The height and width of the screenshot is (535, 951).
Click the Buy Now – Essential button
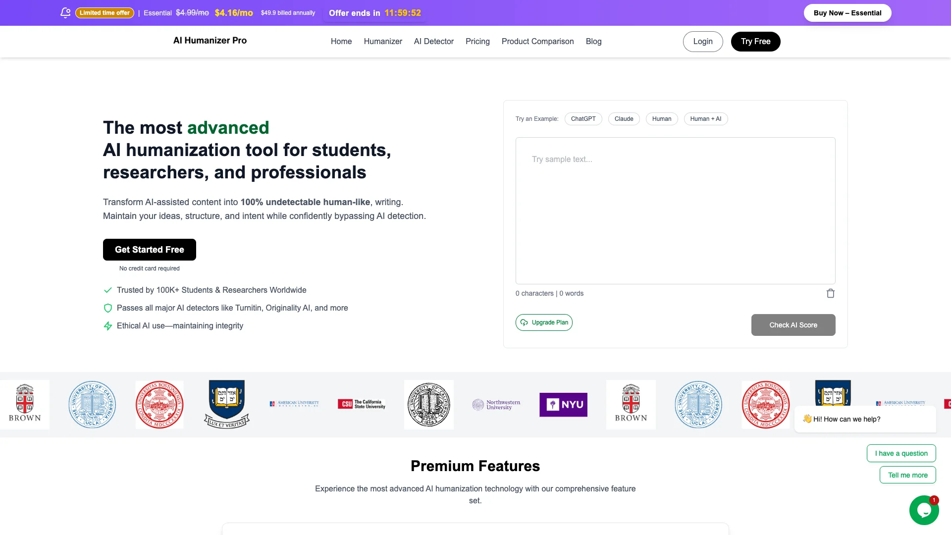pyautogui.click(x=847, y=13)
